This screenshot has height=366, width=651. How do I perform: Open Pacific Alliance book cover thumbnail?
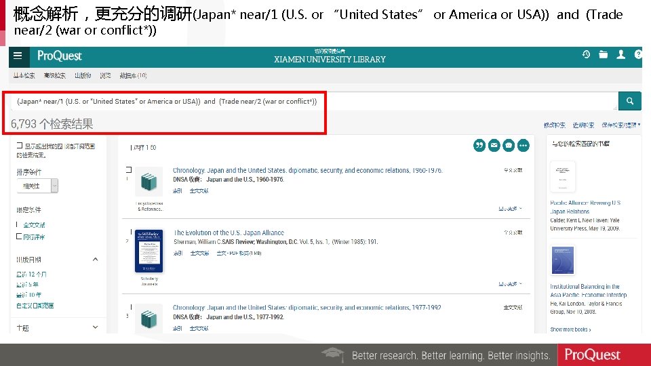563,176
